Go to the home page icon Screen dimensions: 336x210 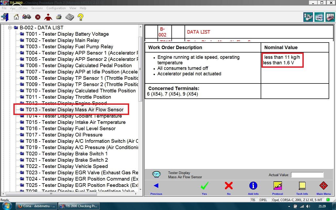point(16,17)
